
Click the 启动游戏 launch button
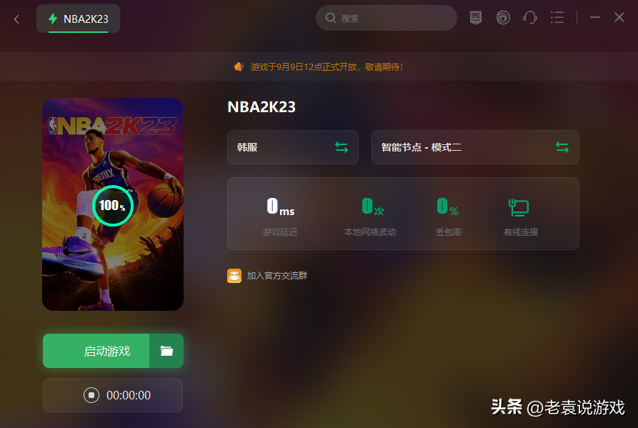(x=96, y=351)
